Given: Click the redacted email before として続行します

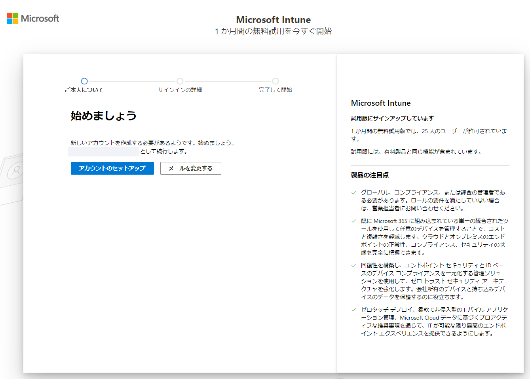Looking at the screenshot, I should [104, 151].
